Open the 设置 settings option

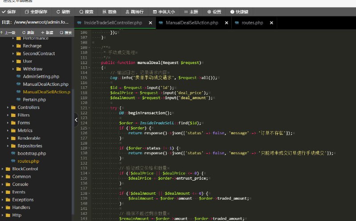click(x=214, y=12)
